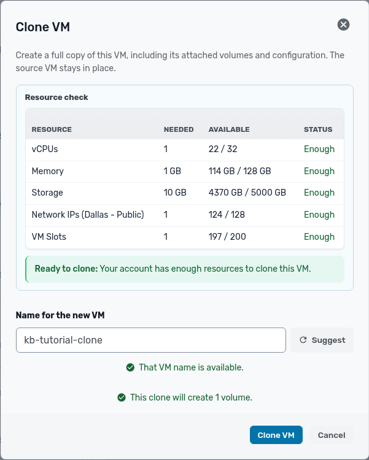The width and height of the screenshot is (369, 460).
Task: Click the '22 / 32' available vCPUs value
Action: (223, 149)
